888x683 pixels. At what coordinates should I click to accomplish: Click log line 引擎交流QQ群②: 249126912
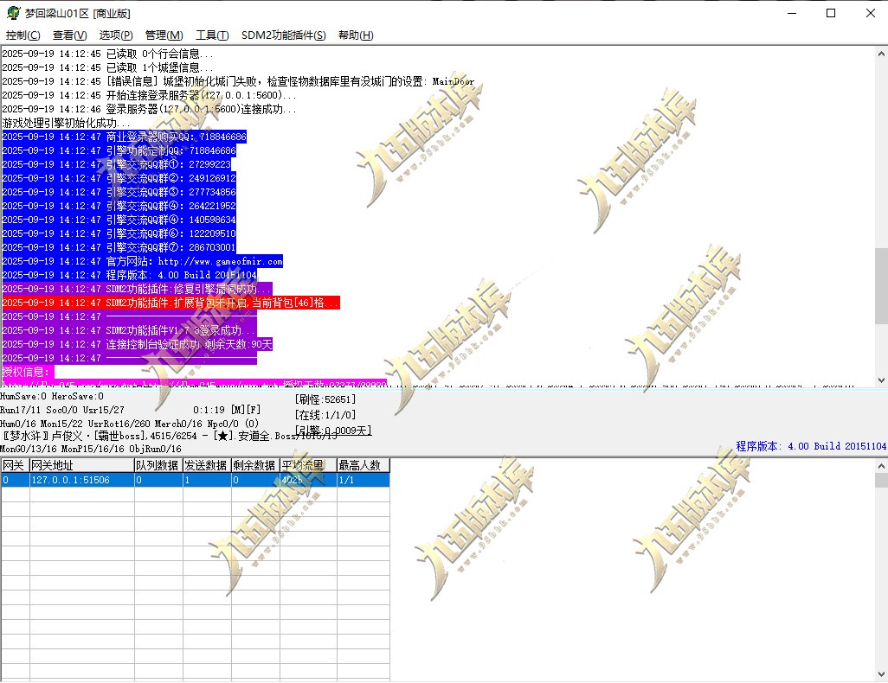[x=119, y=178]
